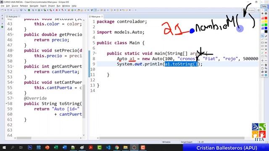The height and width of the screenshot is (151, 269).
Task: Select the straight line drawing tool
Action: (262, 39)
